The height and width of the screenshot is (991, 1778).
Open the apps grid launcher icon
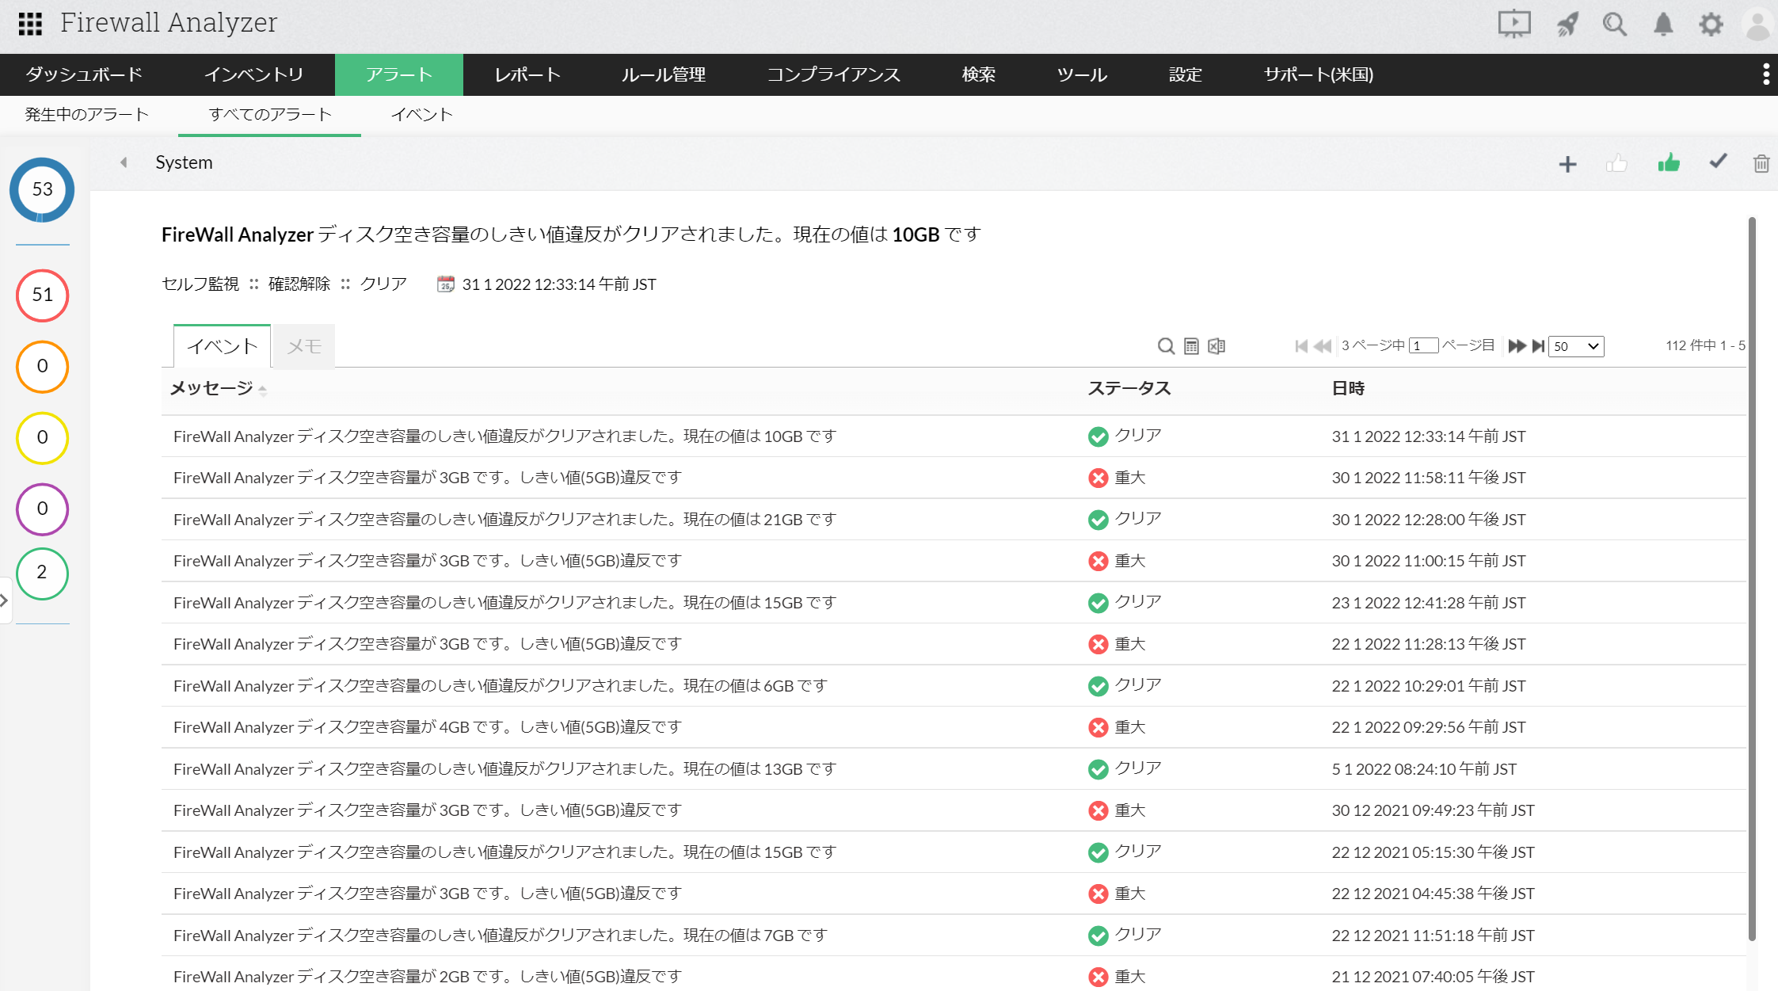30,24
